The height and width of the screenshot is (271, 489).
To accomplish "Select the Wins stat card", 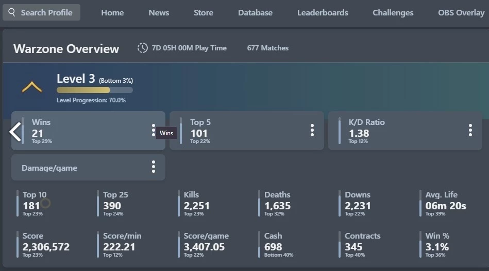I will click(88, 131).
